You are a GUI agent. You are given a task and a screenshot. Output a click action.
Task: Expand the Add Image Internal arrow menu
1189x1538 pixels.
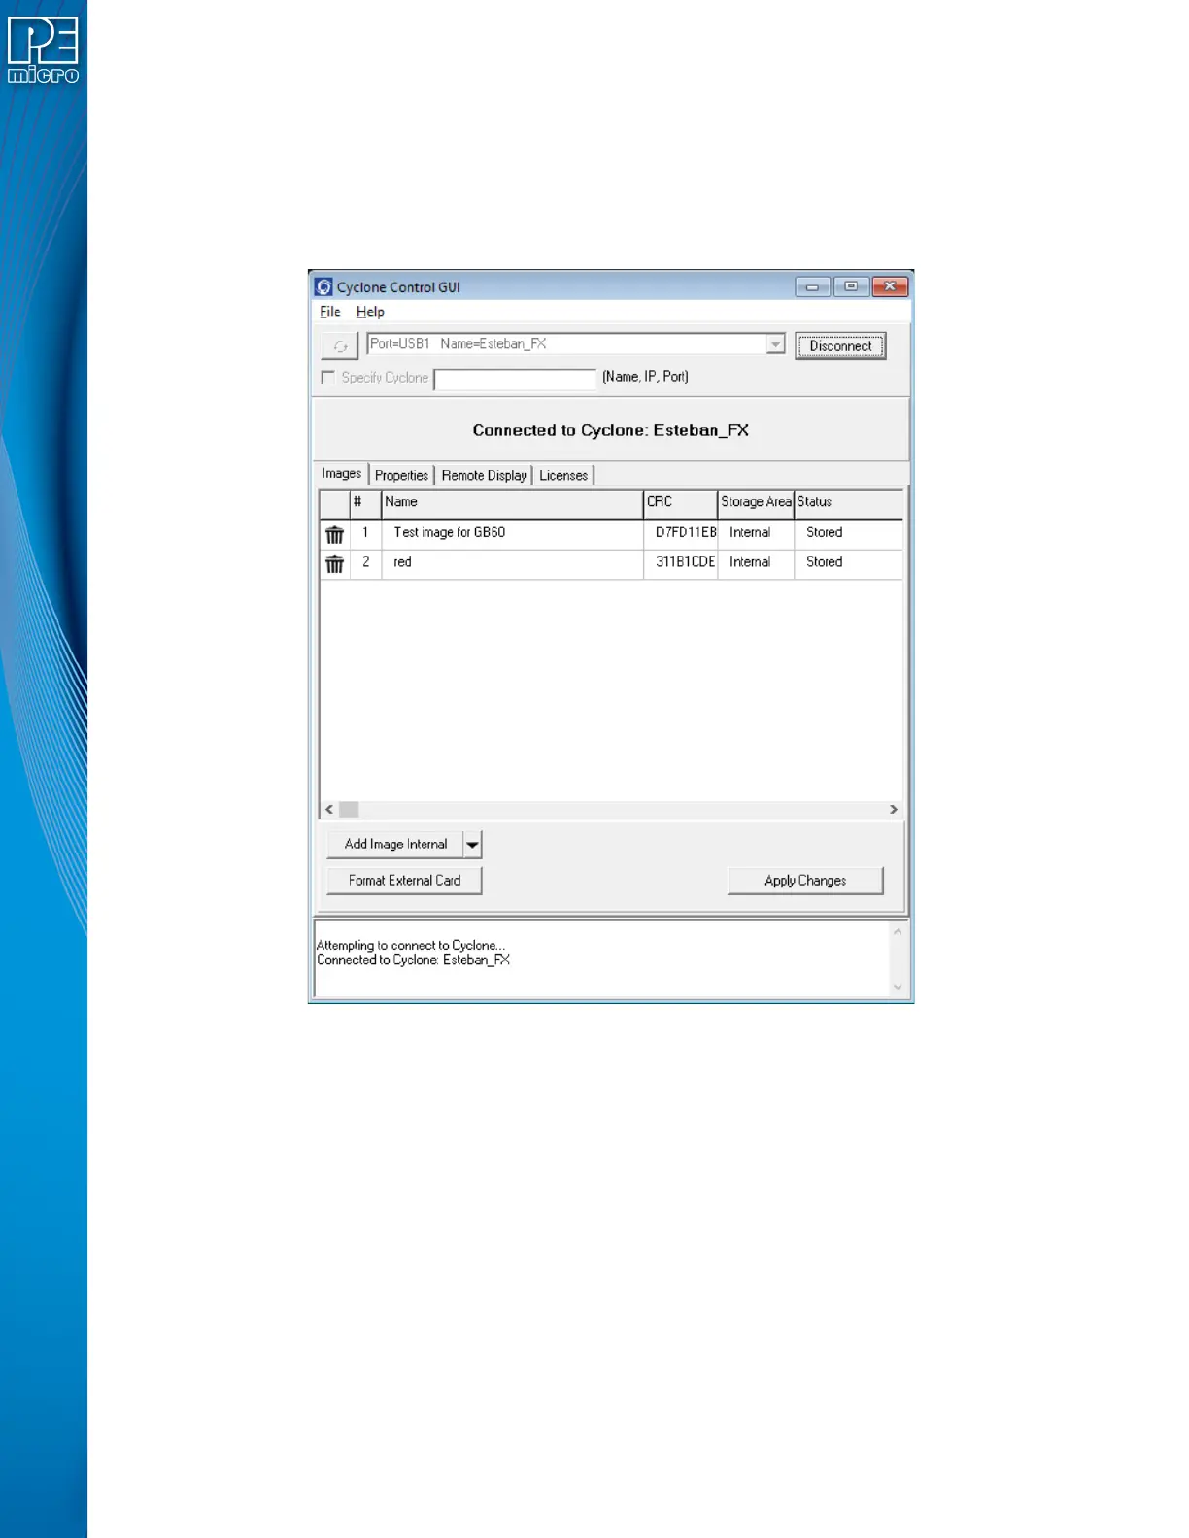click(x=472, y=845)
